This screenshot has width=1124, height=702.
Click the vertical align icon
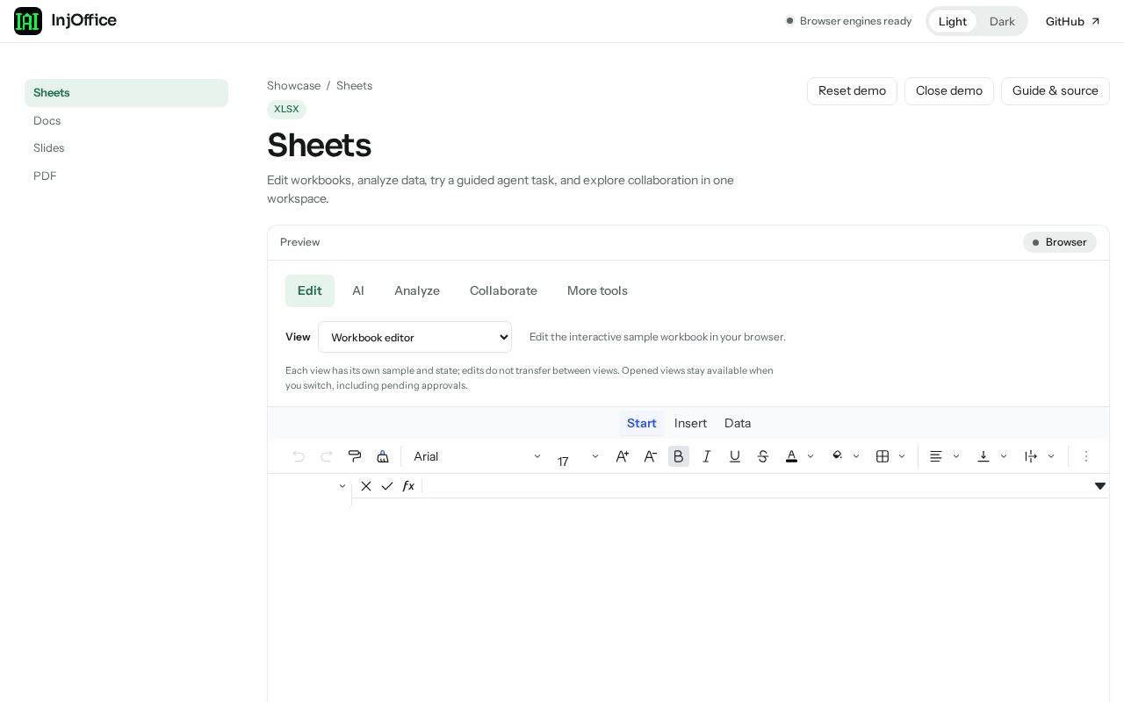coord(983,456)
